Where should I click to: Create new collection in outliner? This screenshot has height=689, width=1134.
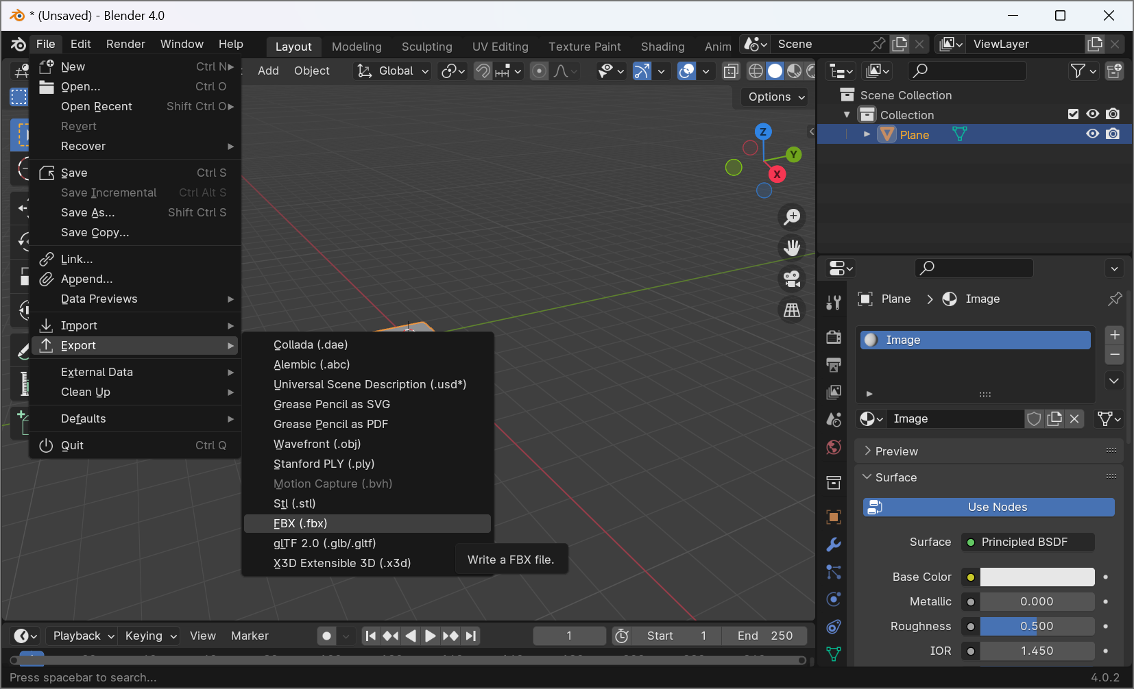point(1115,71)
